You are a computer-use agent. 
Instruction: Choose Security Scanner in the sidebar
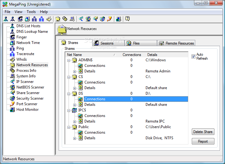(x=30, y=98)
